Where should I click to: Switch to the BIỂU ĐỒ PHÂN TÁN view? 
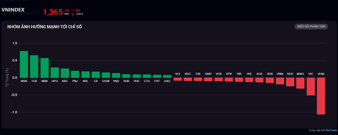point(311,27)
